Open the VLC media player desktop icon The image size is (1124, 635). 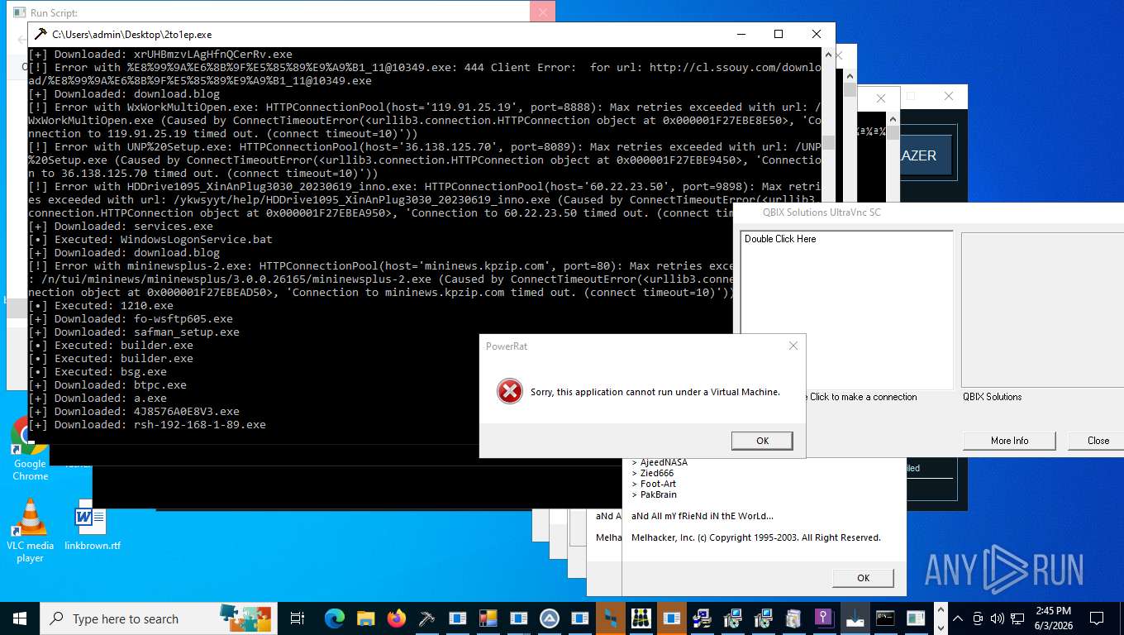[30, 531]
